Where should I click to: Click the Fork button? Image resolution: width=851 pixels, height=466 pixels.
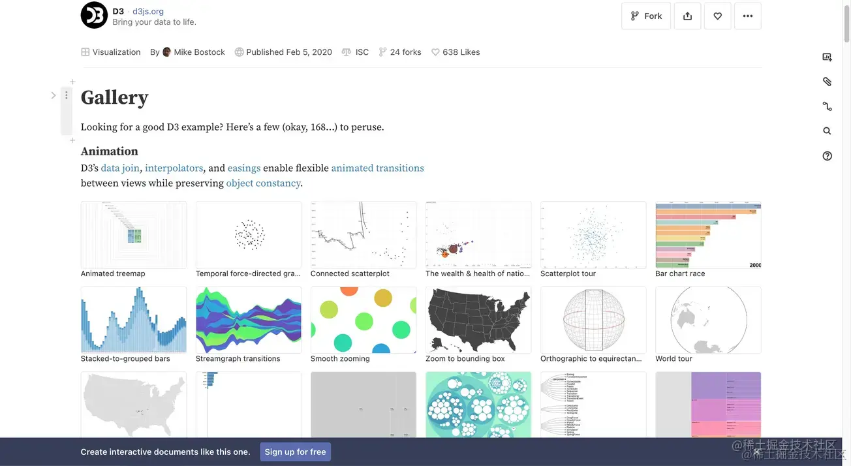point(645,16)
